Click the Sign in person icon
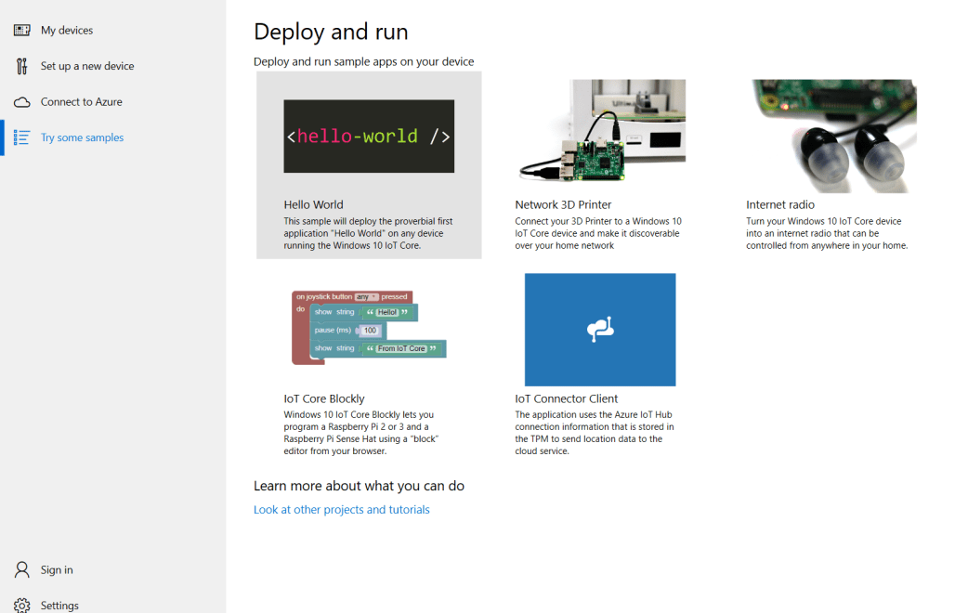968x613 pixels. pos(20,569)
